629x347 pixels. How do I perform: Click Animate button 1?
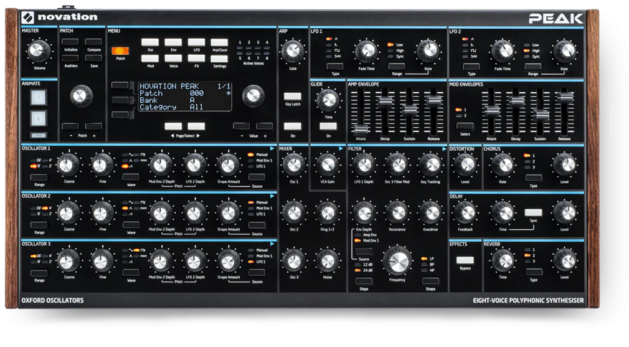pyautogui.click(x=39, y=97)
